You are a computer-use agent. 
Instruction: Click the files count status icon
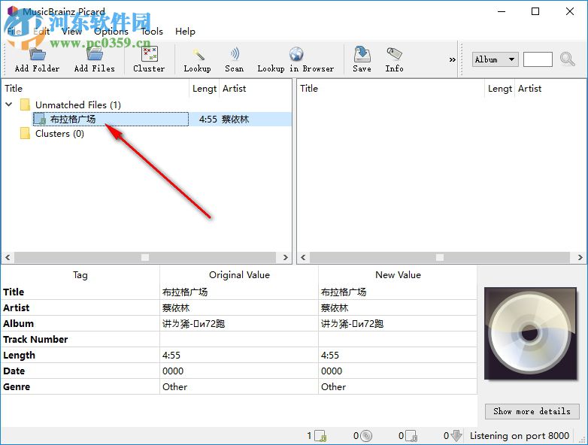coord(320,436)
